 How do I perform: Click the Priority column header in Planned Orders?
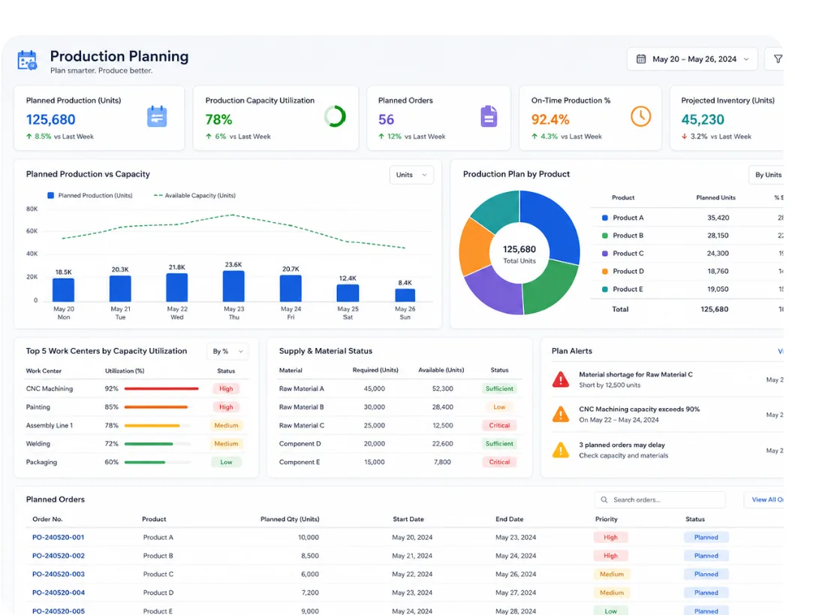point(607,519)
